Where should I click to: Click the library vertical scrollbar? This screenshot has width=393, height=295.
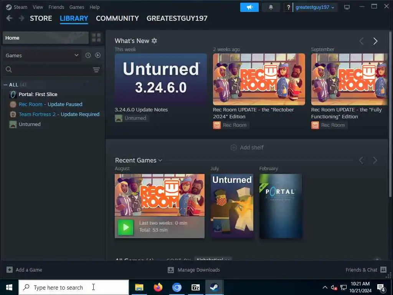click(390, 114)
